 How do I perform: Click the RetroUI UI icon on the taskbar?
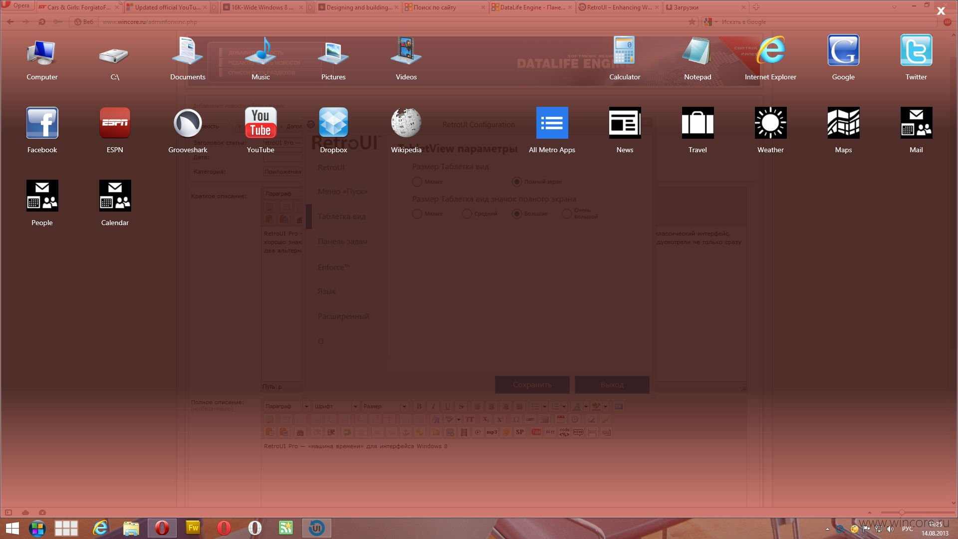point(317,528)
